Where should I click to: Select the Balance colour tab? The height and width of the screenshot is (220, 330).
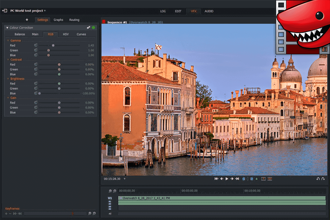pos(20,34)
